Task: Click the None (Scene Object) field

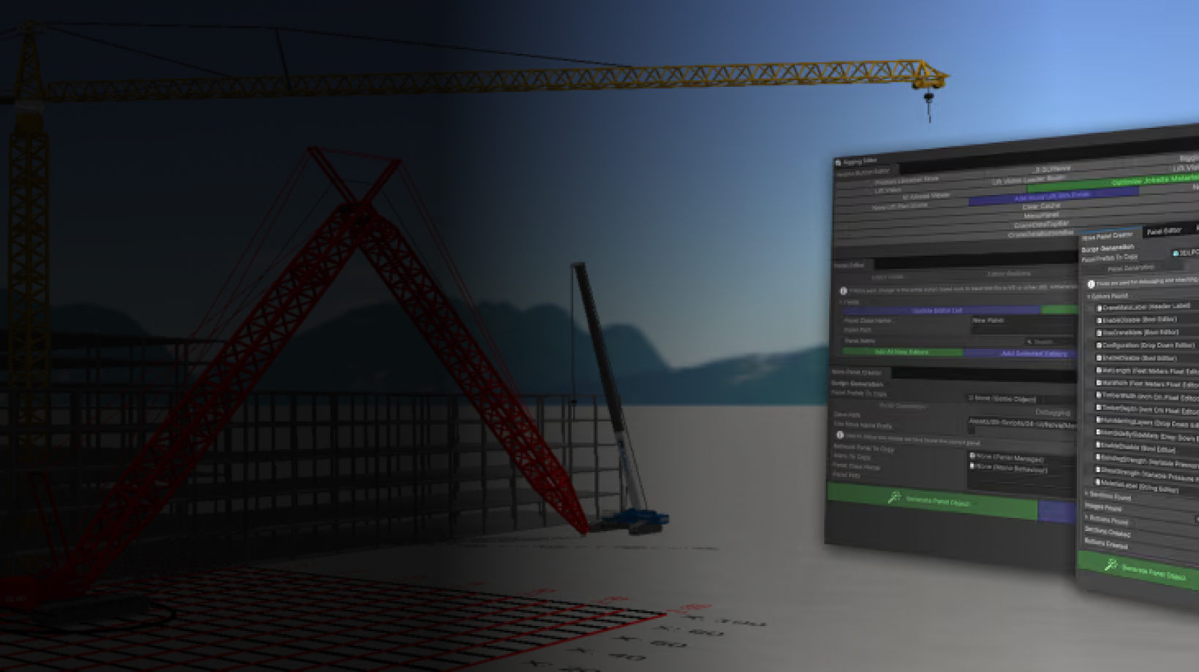Action: (x=1021, y=399)
